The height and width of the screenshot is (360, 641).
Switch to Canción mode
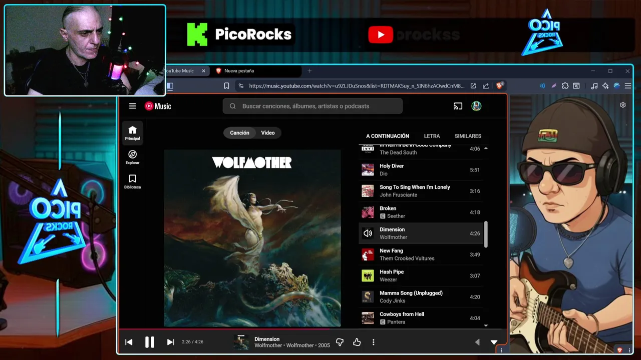point(239,133)
